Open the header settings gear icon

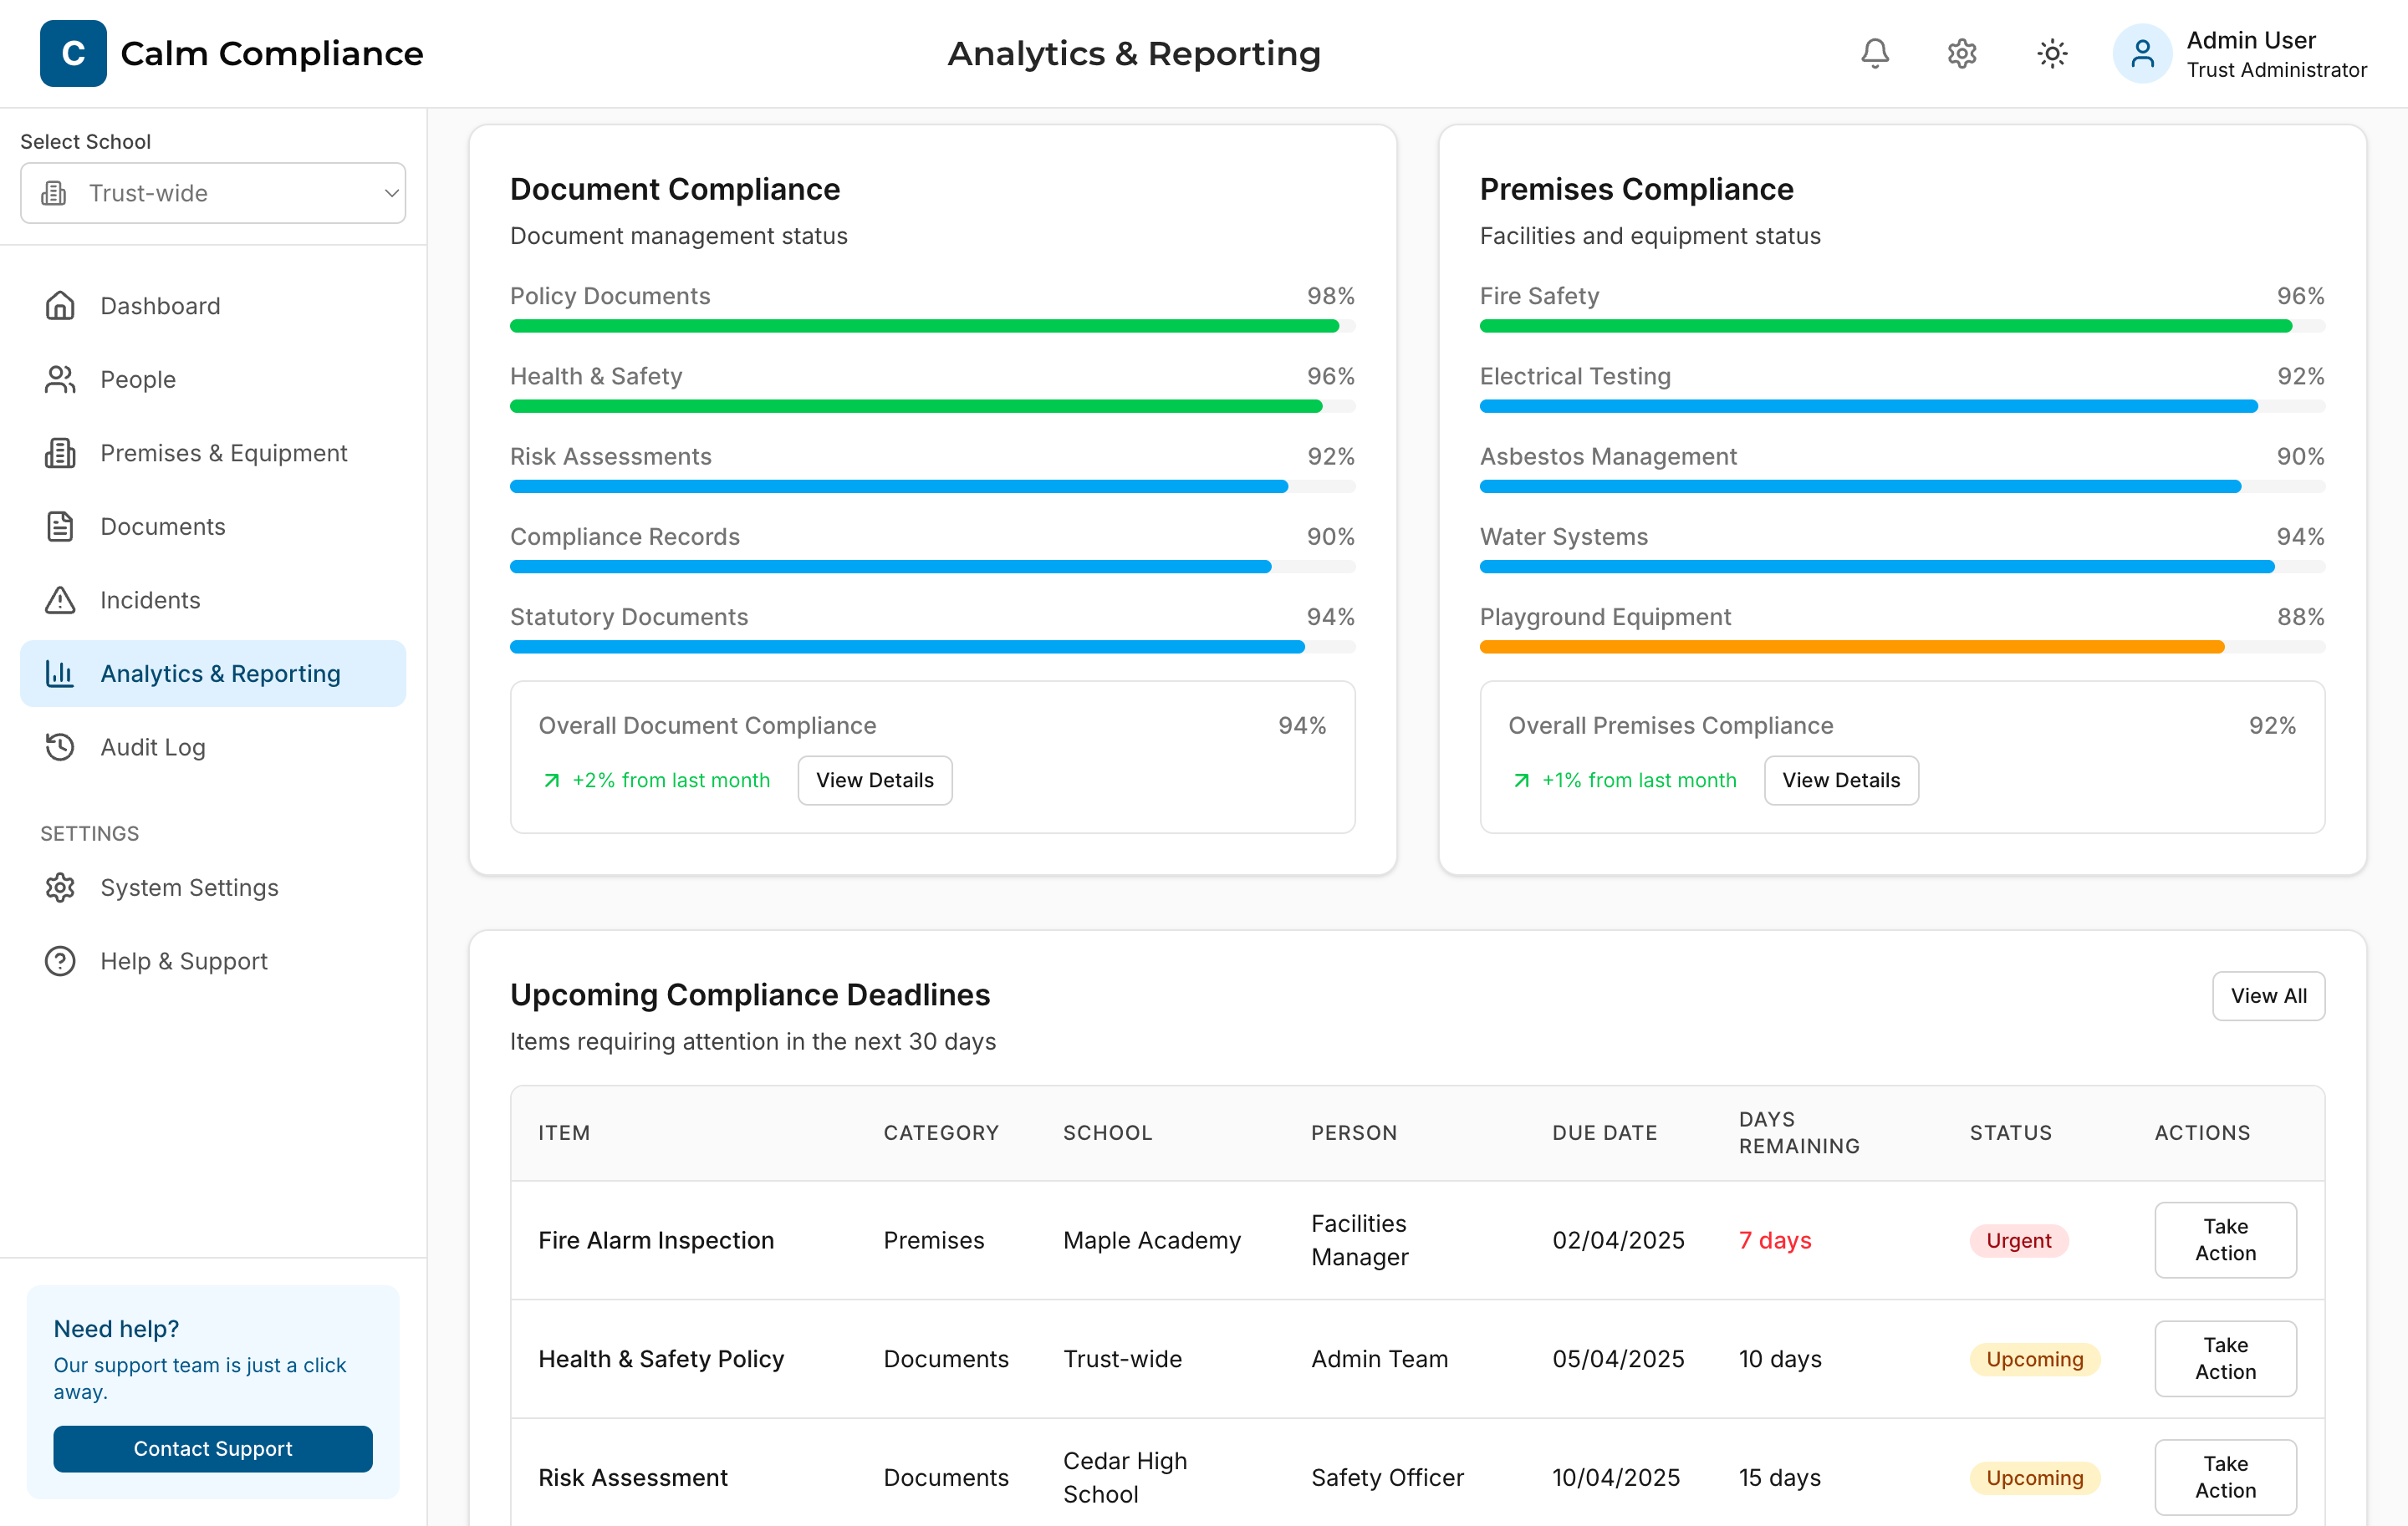point(1962,53)
